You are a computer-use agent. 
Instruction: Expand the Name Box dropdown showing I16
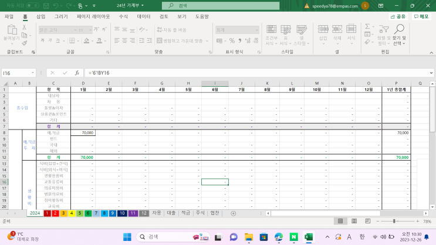click(32, 73)
